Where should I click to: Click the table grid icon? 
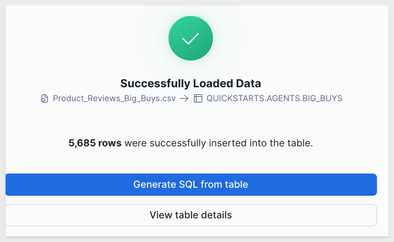(x=198, y=98)
